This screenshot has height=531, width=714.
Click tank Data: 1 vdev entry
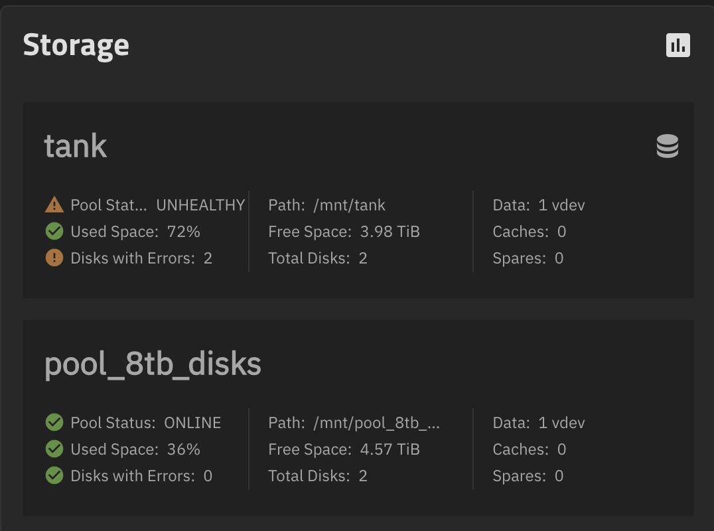(539, 205)
